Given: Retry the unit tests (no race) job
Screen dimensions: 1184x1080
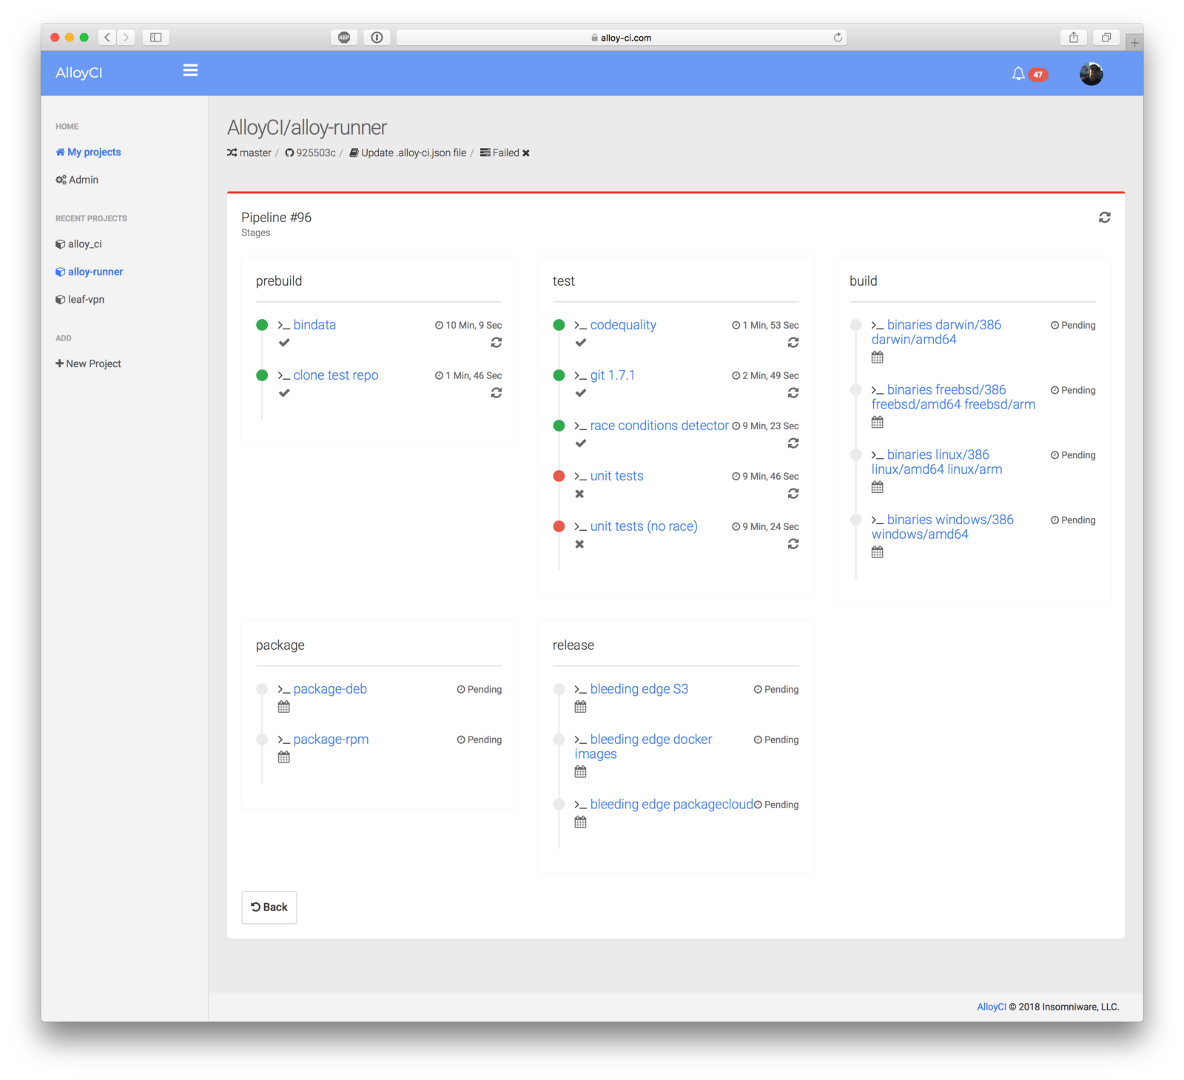Looking at the screenshot, I should coord(793,544).
